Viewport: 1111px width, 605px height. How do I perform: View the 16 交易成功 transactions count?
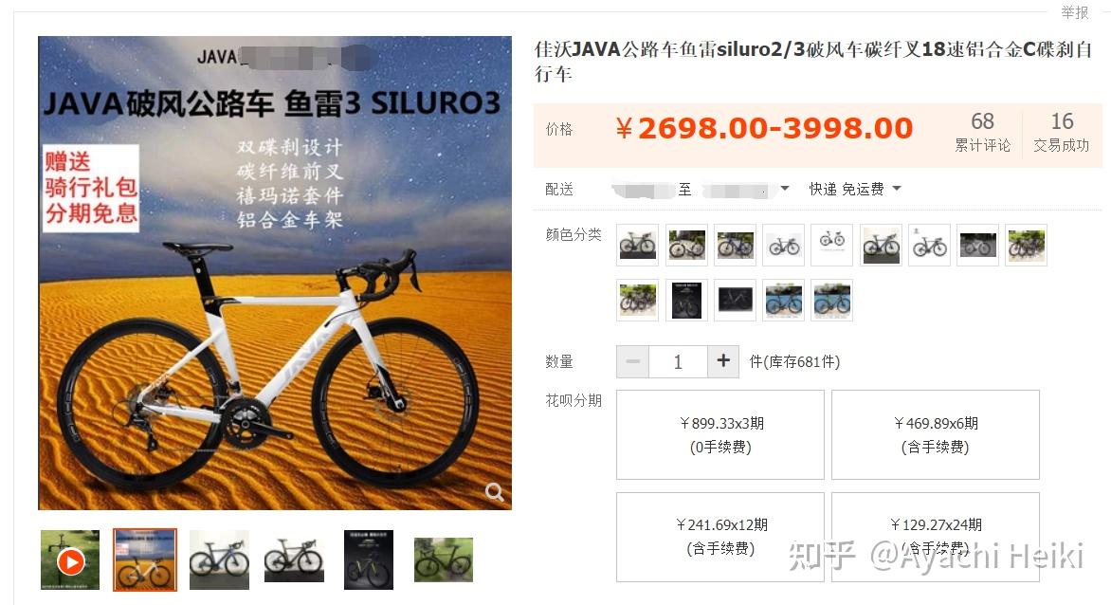point(1062,133)
